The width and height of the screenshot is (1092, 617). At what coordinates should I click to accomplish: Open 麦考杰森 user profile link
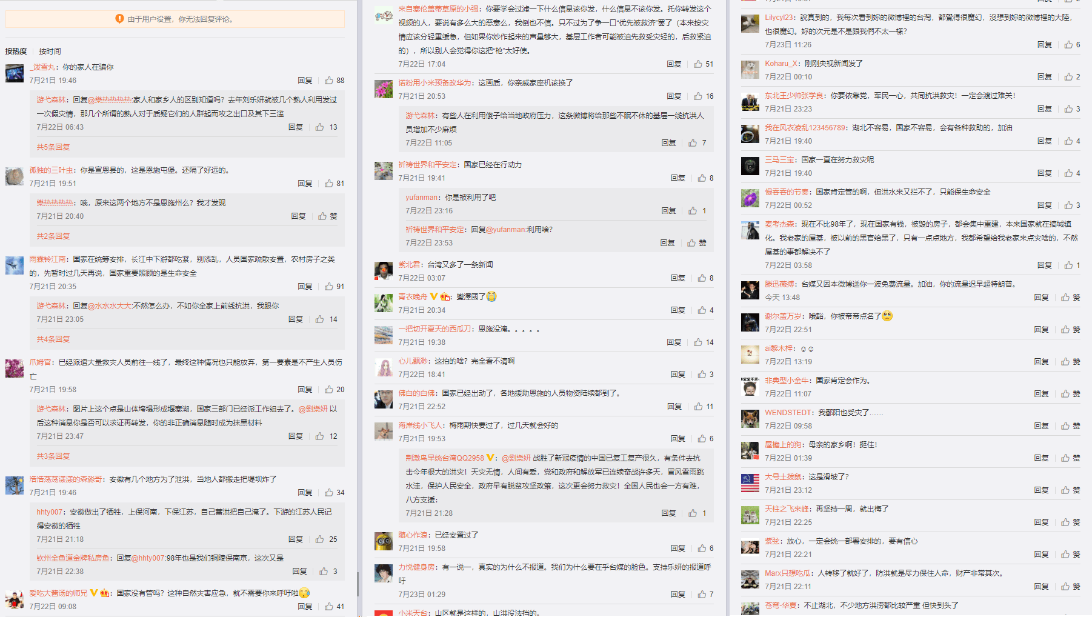(779, 224)
